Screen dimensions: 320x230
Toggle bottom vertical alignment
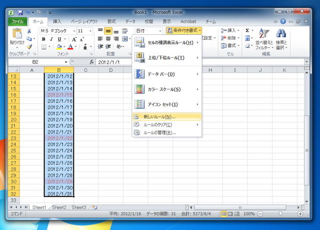click(x=116, y=31)
